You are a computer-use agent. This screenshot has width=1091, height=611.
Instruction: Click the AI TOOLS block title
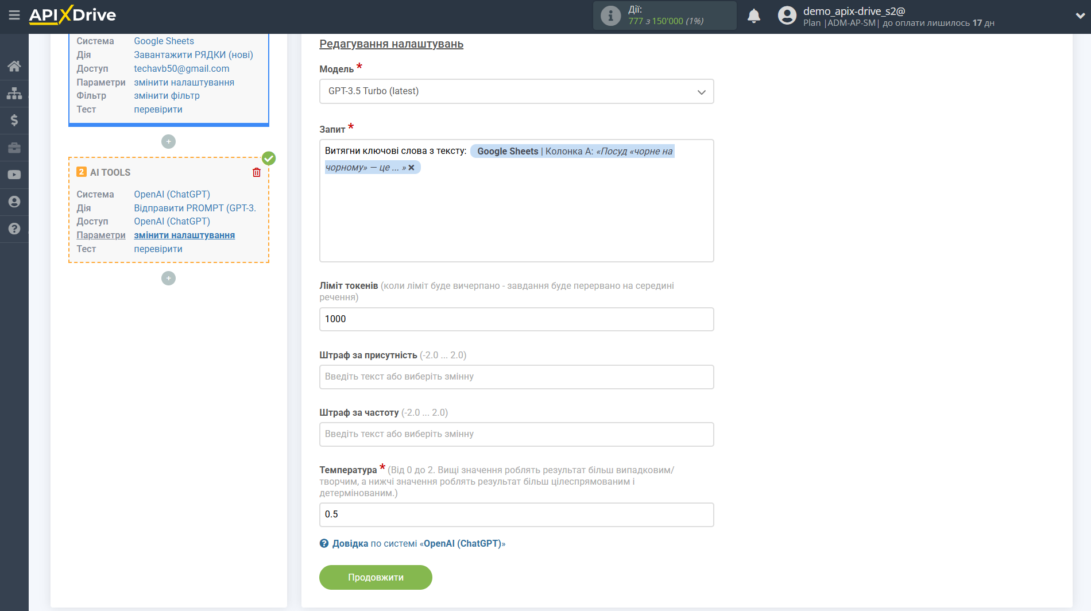tap(110, 172)
